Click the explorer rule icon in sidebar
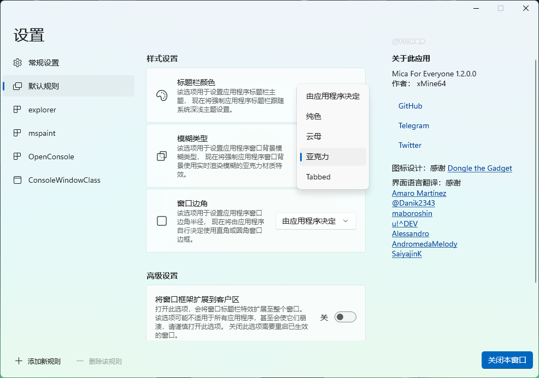539x378 pixels. [x=17, y=110]
